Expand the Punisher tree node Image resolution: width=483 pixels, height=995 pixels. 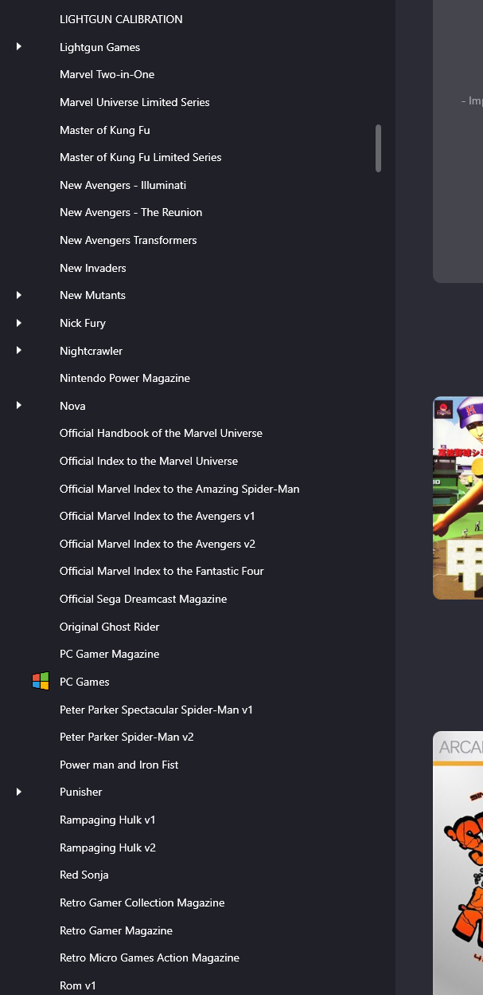coord(18,792)
